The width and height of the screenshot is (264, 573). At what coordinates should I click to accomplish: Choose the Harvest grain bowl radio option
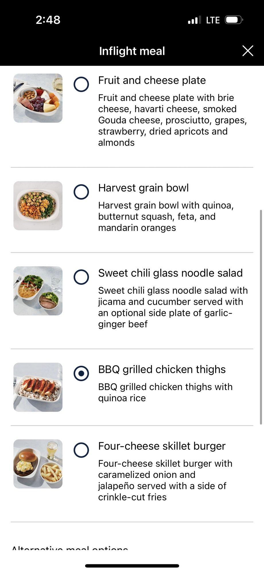pos(81,192)
